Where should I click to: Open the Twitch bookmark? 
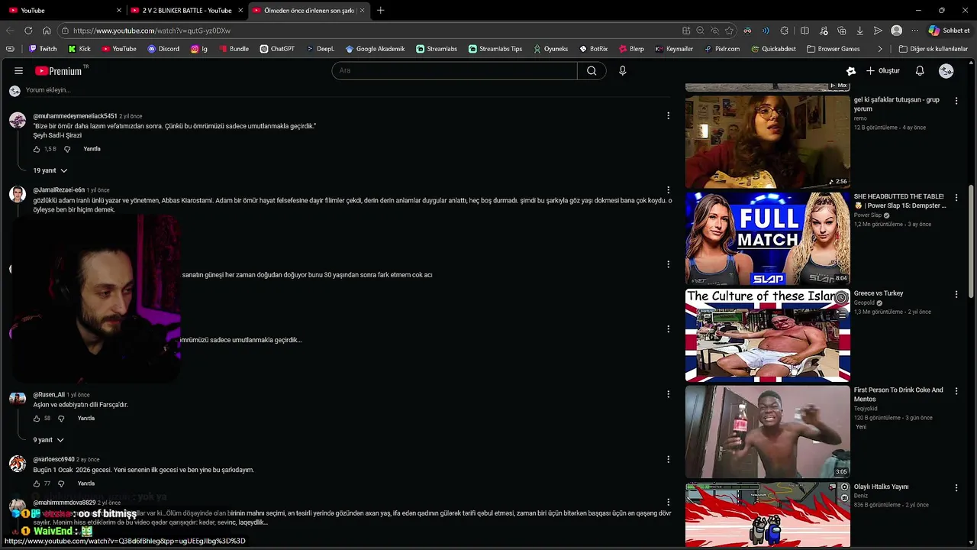(43, 49)
